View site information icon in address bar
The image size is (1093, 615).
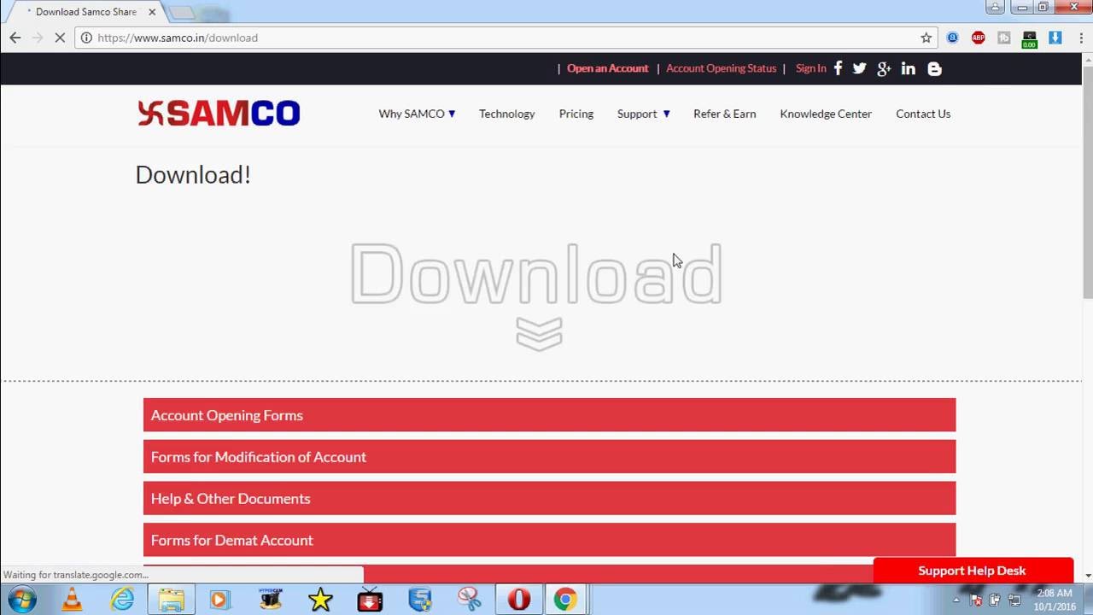point(86,38)
